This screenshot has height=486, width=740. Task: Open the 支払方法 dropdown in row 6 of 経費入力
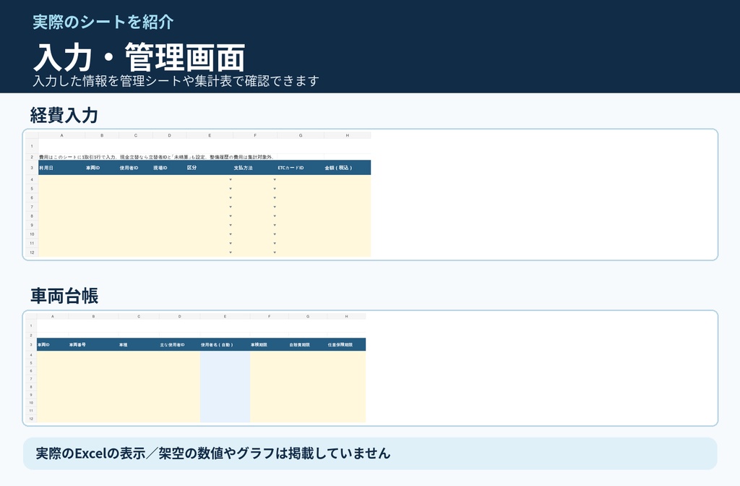pos(275,198)
